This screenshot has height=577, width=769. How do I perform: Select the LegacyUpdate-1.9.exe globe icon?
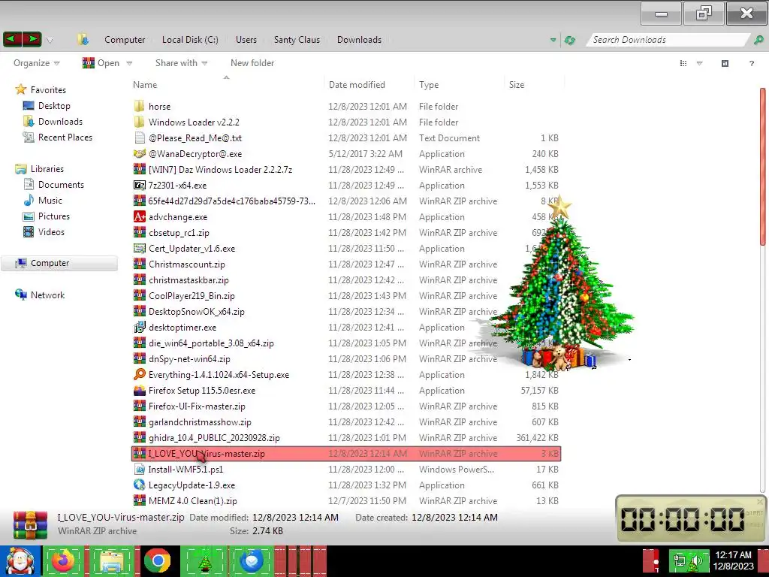[x=139, y=485]
